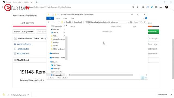The width and height of the screenshot is (174, 98).
Task: Click Properties icon in Explorer title bar
Action: pyautogui.click(x=52, y=14)
